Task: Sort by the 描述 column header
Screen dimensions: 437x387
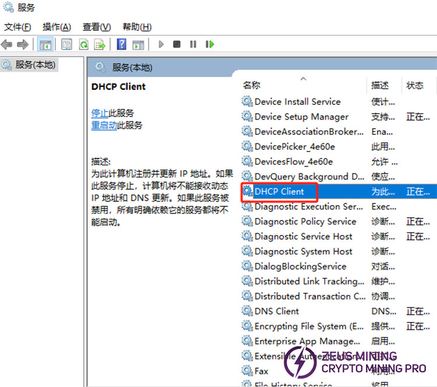Action: tap(380, 85)
